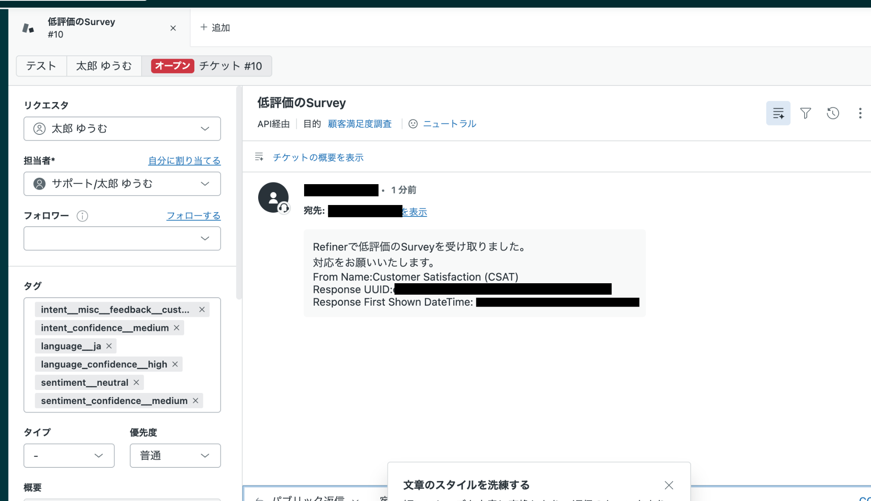Click inside the フォロワー input field
This screenshot has width=871, height=501.
(111, 238)
